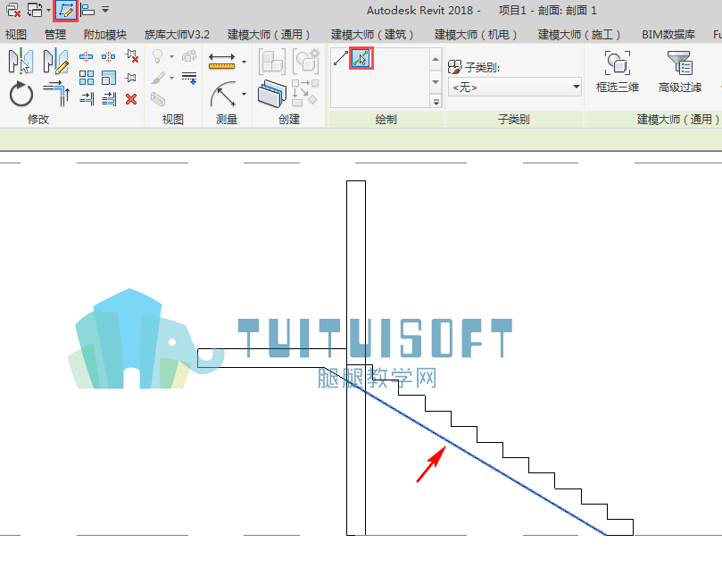
Task: Expand the draw gallery with bottom arrow
Action: point(436,102)
